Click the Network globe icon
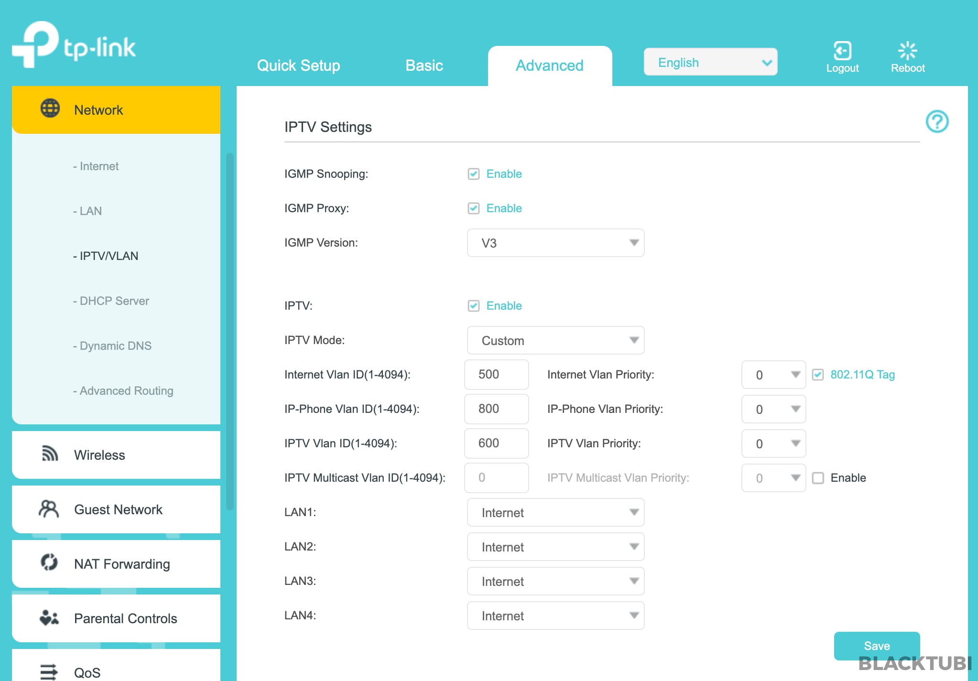The image size is (978, 681). tap(50, 108)
